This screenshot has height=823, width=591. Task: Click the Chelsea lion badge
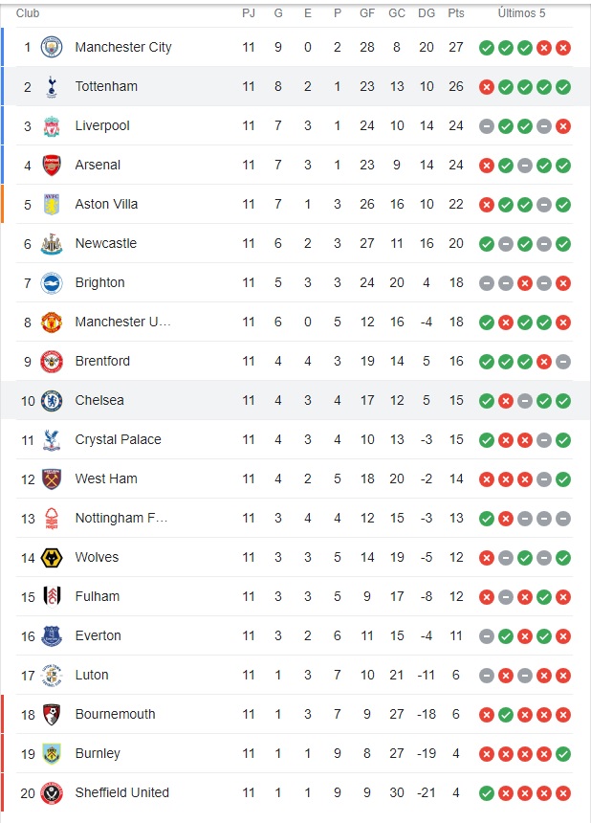(x=53, y=400)
